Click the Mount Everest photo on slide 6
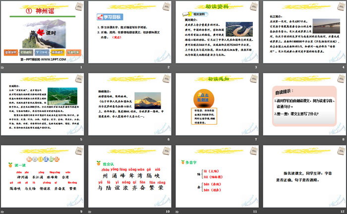Image resolution: width=347 pixels, height=214 pixels. point(148,100)
